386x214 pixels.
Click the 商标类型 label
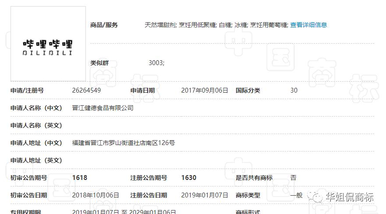pos(248,195)
